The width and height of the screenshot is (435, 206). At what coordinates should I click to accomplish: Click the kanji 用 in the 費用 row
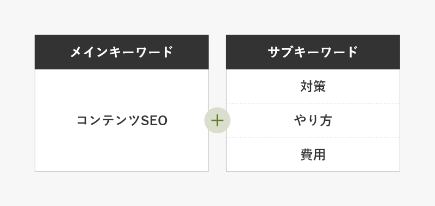320,155
